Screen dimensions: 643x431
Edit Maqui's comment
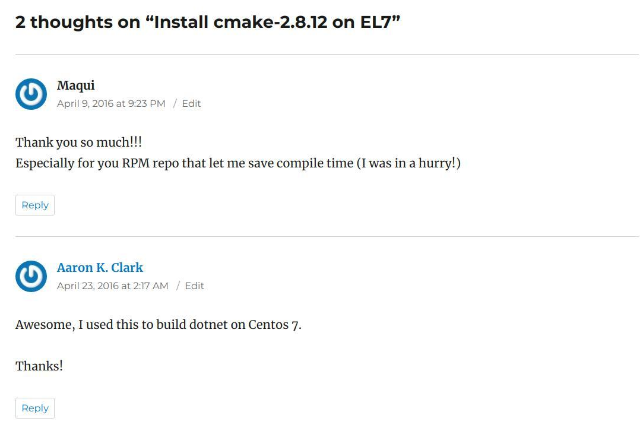click(191, 103)
